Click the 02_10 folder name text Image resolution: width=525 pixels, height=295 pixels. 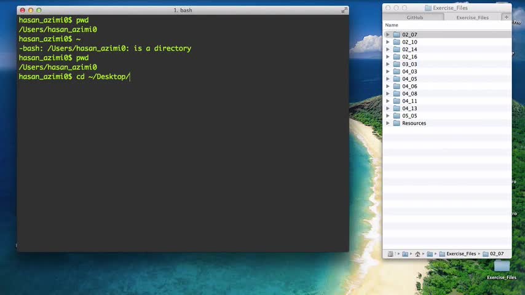pyautogui.click(x=409, y=42)
